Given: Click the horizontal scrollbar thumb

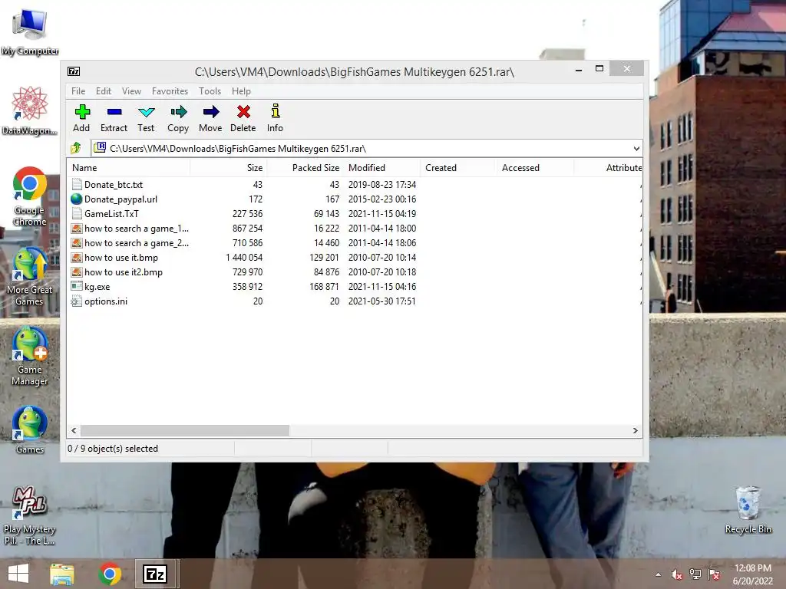Looking at the screenshot, I should 185,430.
